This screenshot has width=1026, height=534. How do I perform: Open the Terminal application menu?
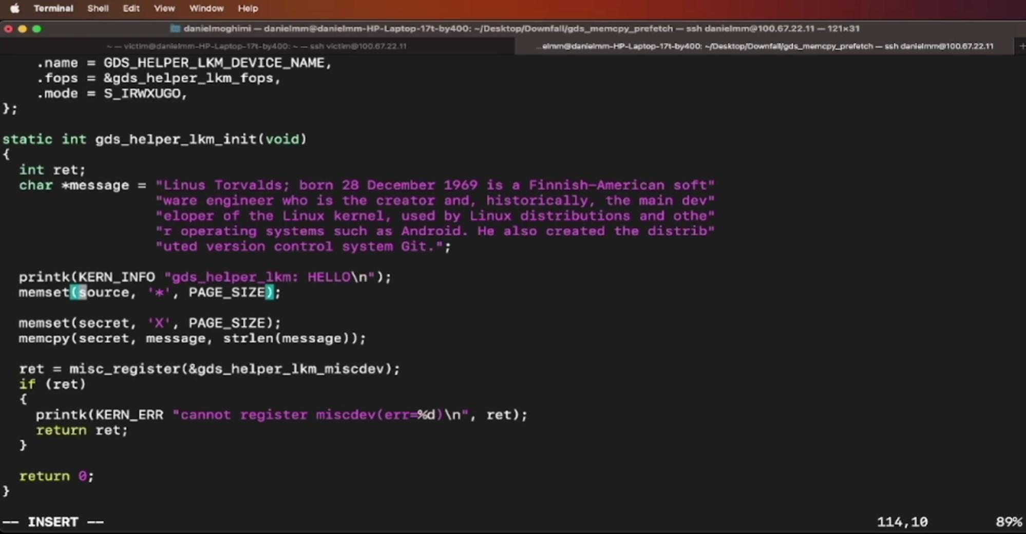pos(53,8)
